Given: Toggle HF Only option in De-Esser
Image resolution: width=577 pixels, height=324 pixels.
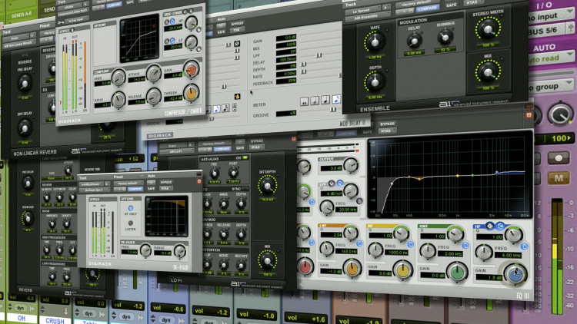Looking at the screenshot, I should (130, 208).
